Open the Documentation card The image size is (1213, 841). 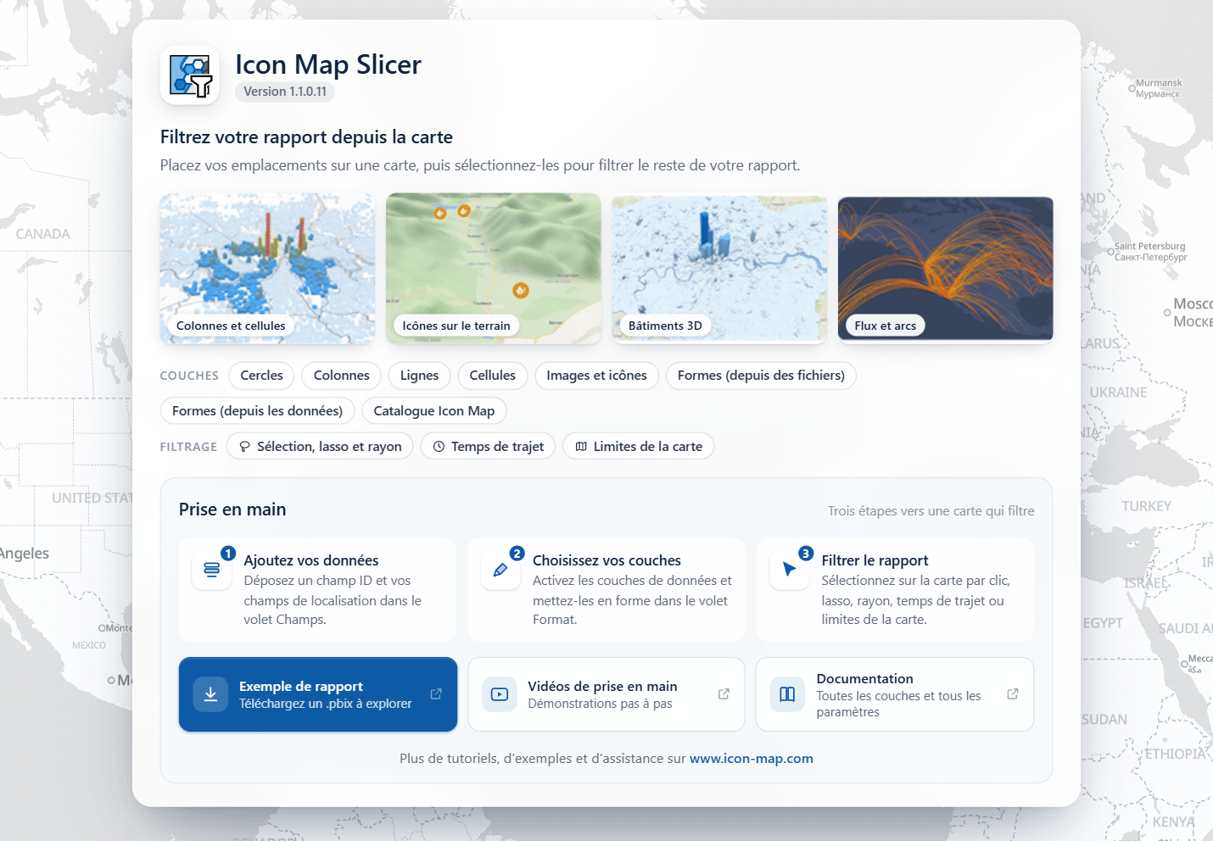point(895,694)
